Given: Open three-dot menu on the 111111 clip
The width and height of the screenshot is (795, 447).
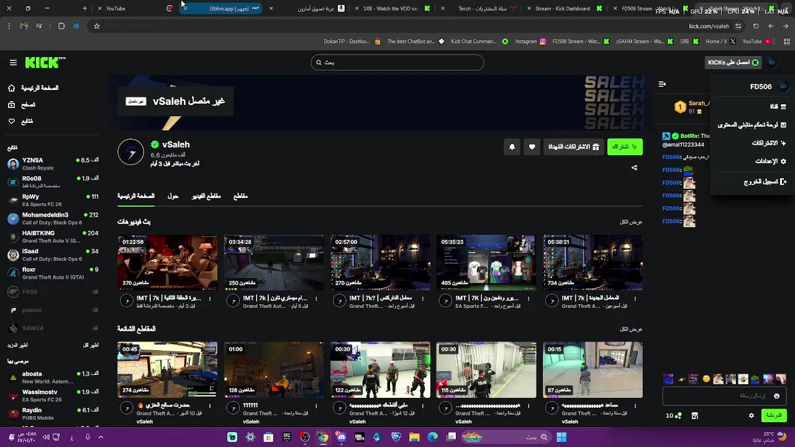Looking at the screenshot, I should pyautogui.click(x=316, y=405).
